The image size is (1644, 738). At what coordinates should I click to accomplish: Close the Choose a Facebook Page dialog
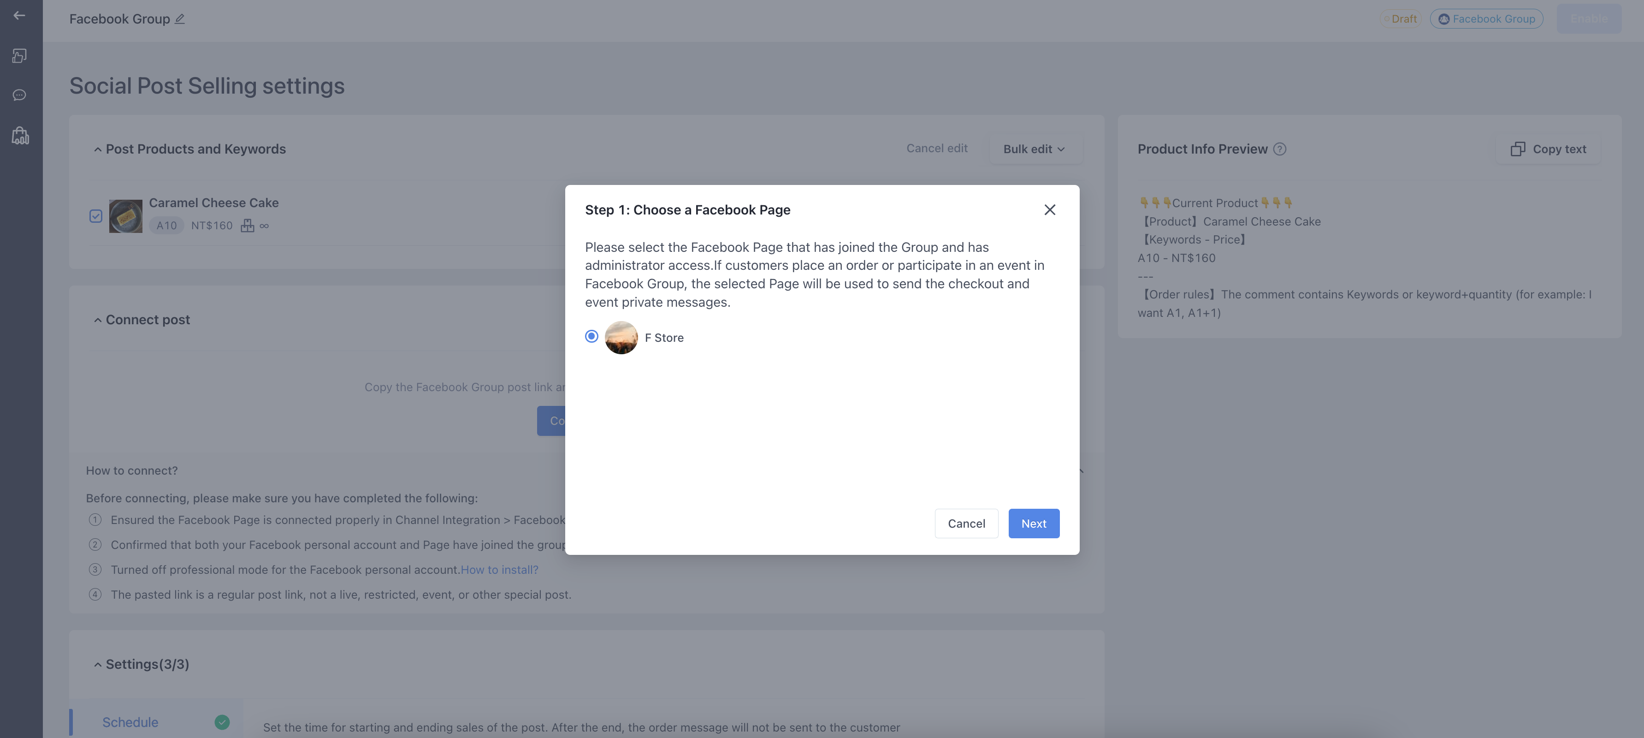[x=1049, y=210]
